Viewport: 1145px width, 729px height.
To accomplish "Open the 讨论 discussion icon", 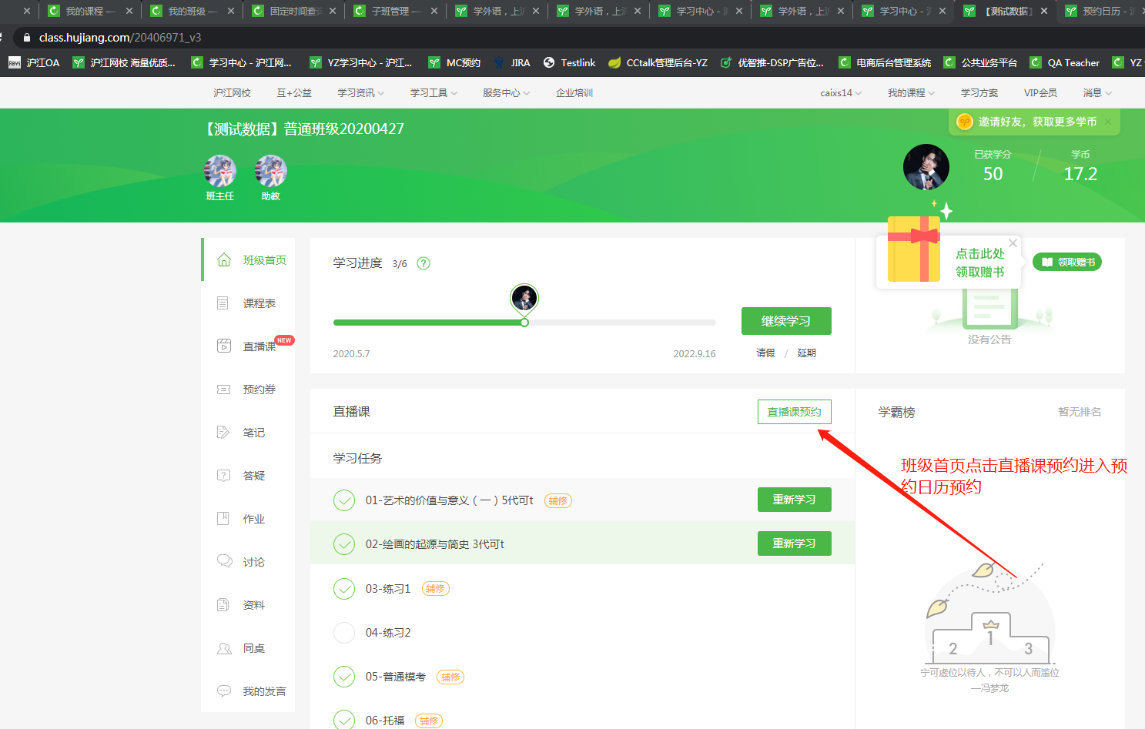I will (x=224, y=561).
